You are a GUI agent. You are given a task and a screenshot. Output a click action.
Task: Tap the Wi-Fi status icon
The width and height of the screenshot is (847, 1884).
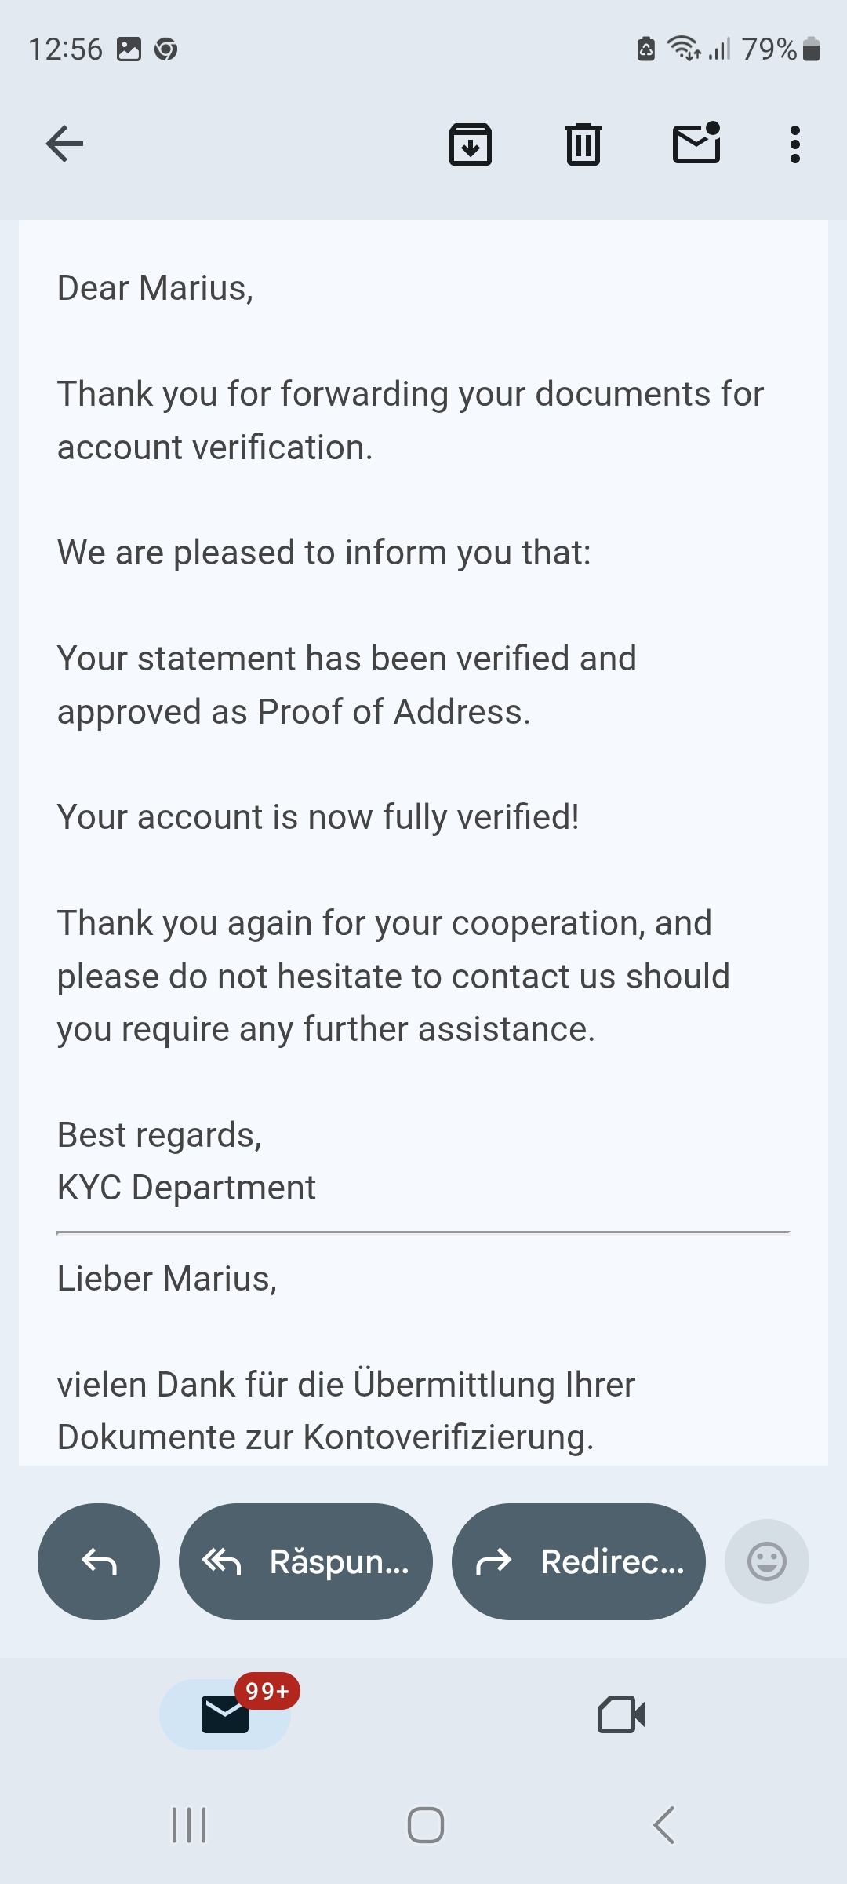coord(683,49)
